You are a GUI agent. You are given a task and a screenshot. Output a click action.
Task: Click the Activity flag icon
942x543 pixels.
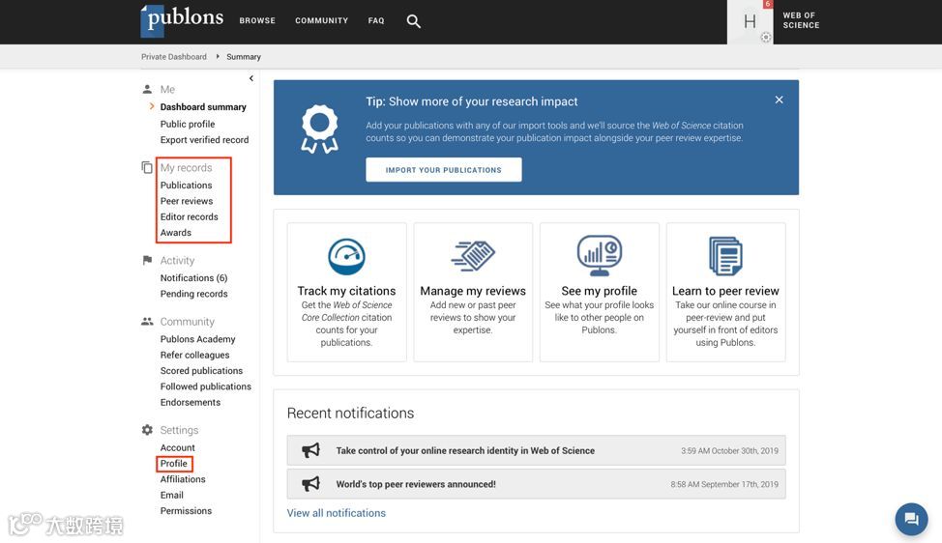click(147, 260)
